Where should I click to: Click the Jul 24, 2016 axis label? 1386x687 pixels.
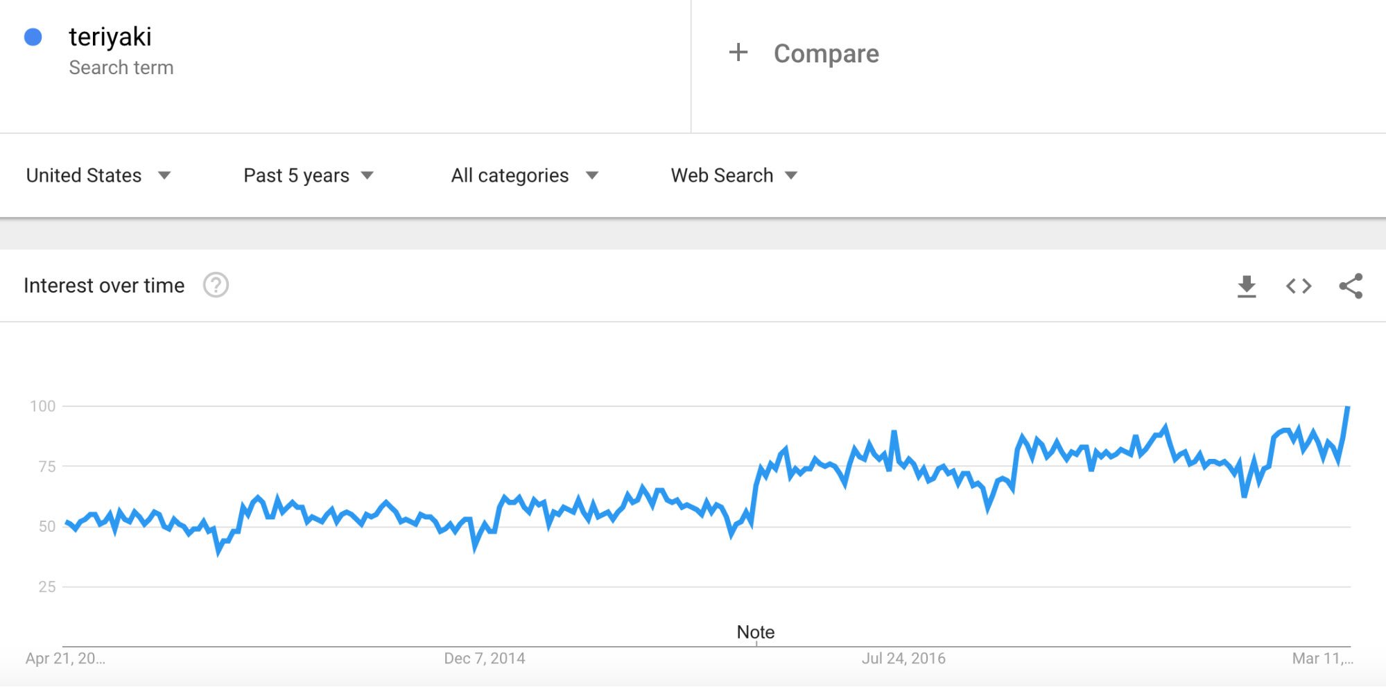tap(903, 659)
